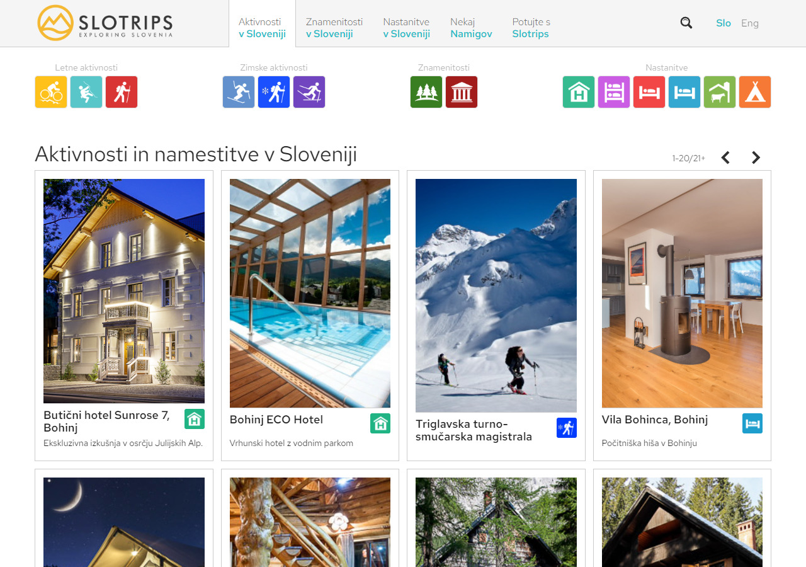Select the red hiking summer activity icon
Image resolution: width=806 pixels, height=567 pixels.
[122, 92]
